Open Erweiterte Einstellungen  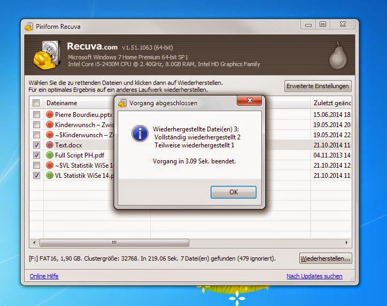point(318,86)
